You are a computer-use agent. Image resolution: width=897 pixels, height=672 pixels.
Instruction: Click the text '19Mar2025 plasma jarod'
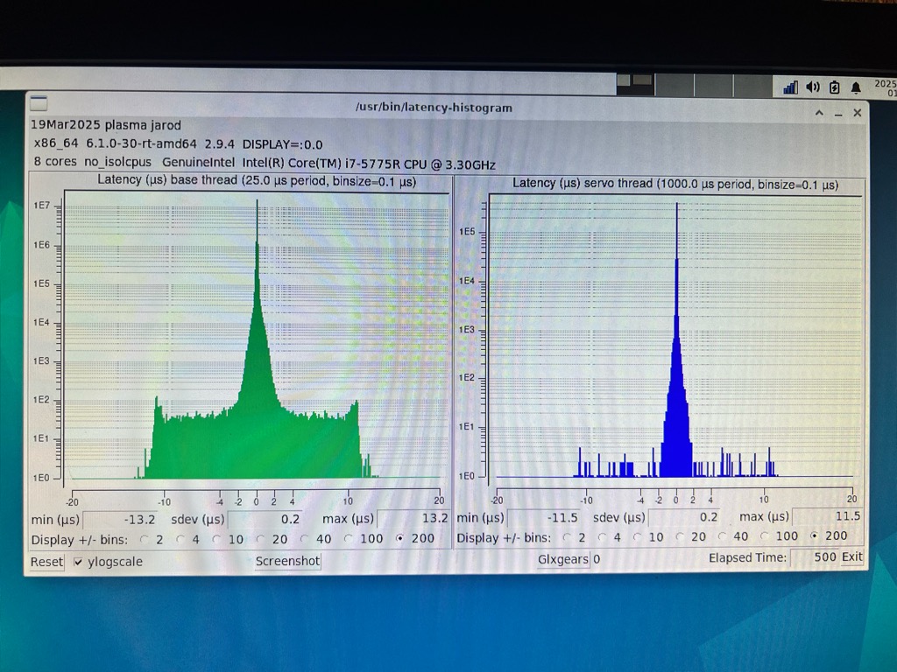pyautogui.click(x=106, y=125)
